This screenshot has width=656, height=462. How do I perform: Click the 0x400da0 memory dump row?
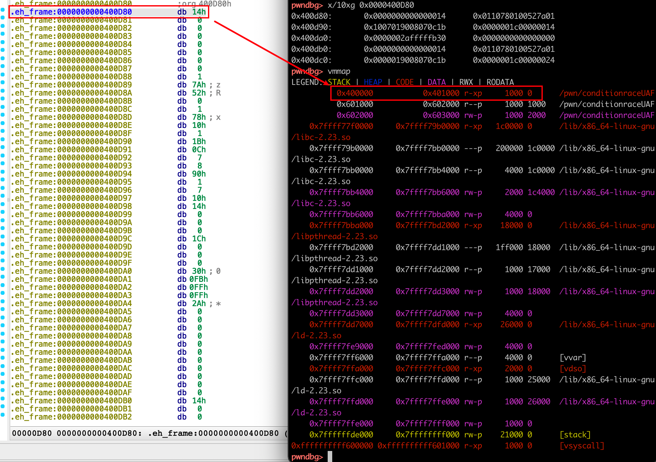pyautogui.click(x=423, y=38)
